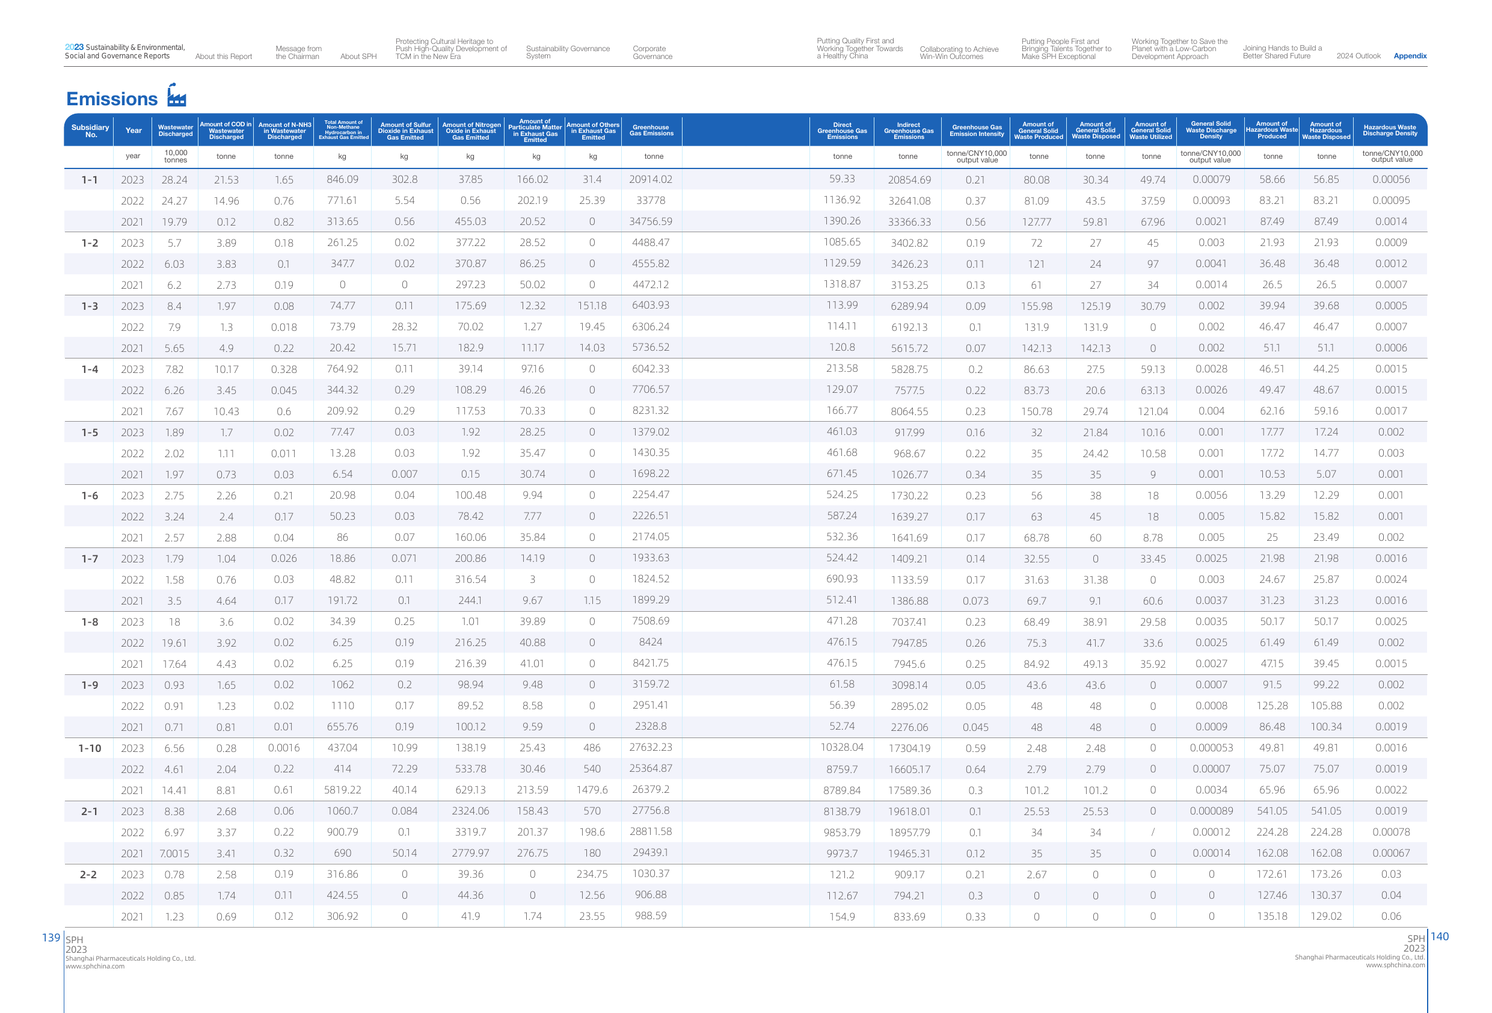
Task: Click hazardous waste produced value 541.05
Action: [x=1272, y=811]
